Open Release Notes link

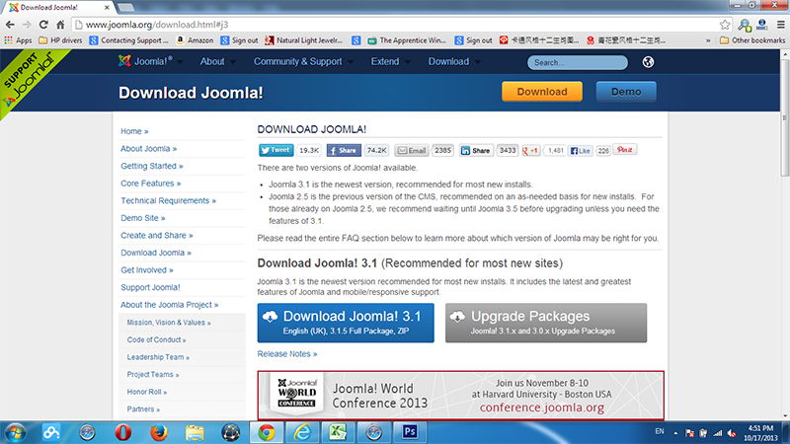pos(287,354)
